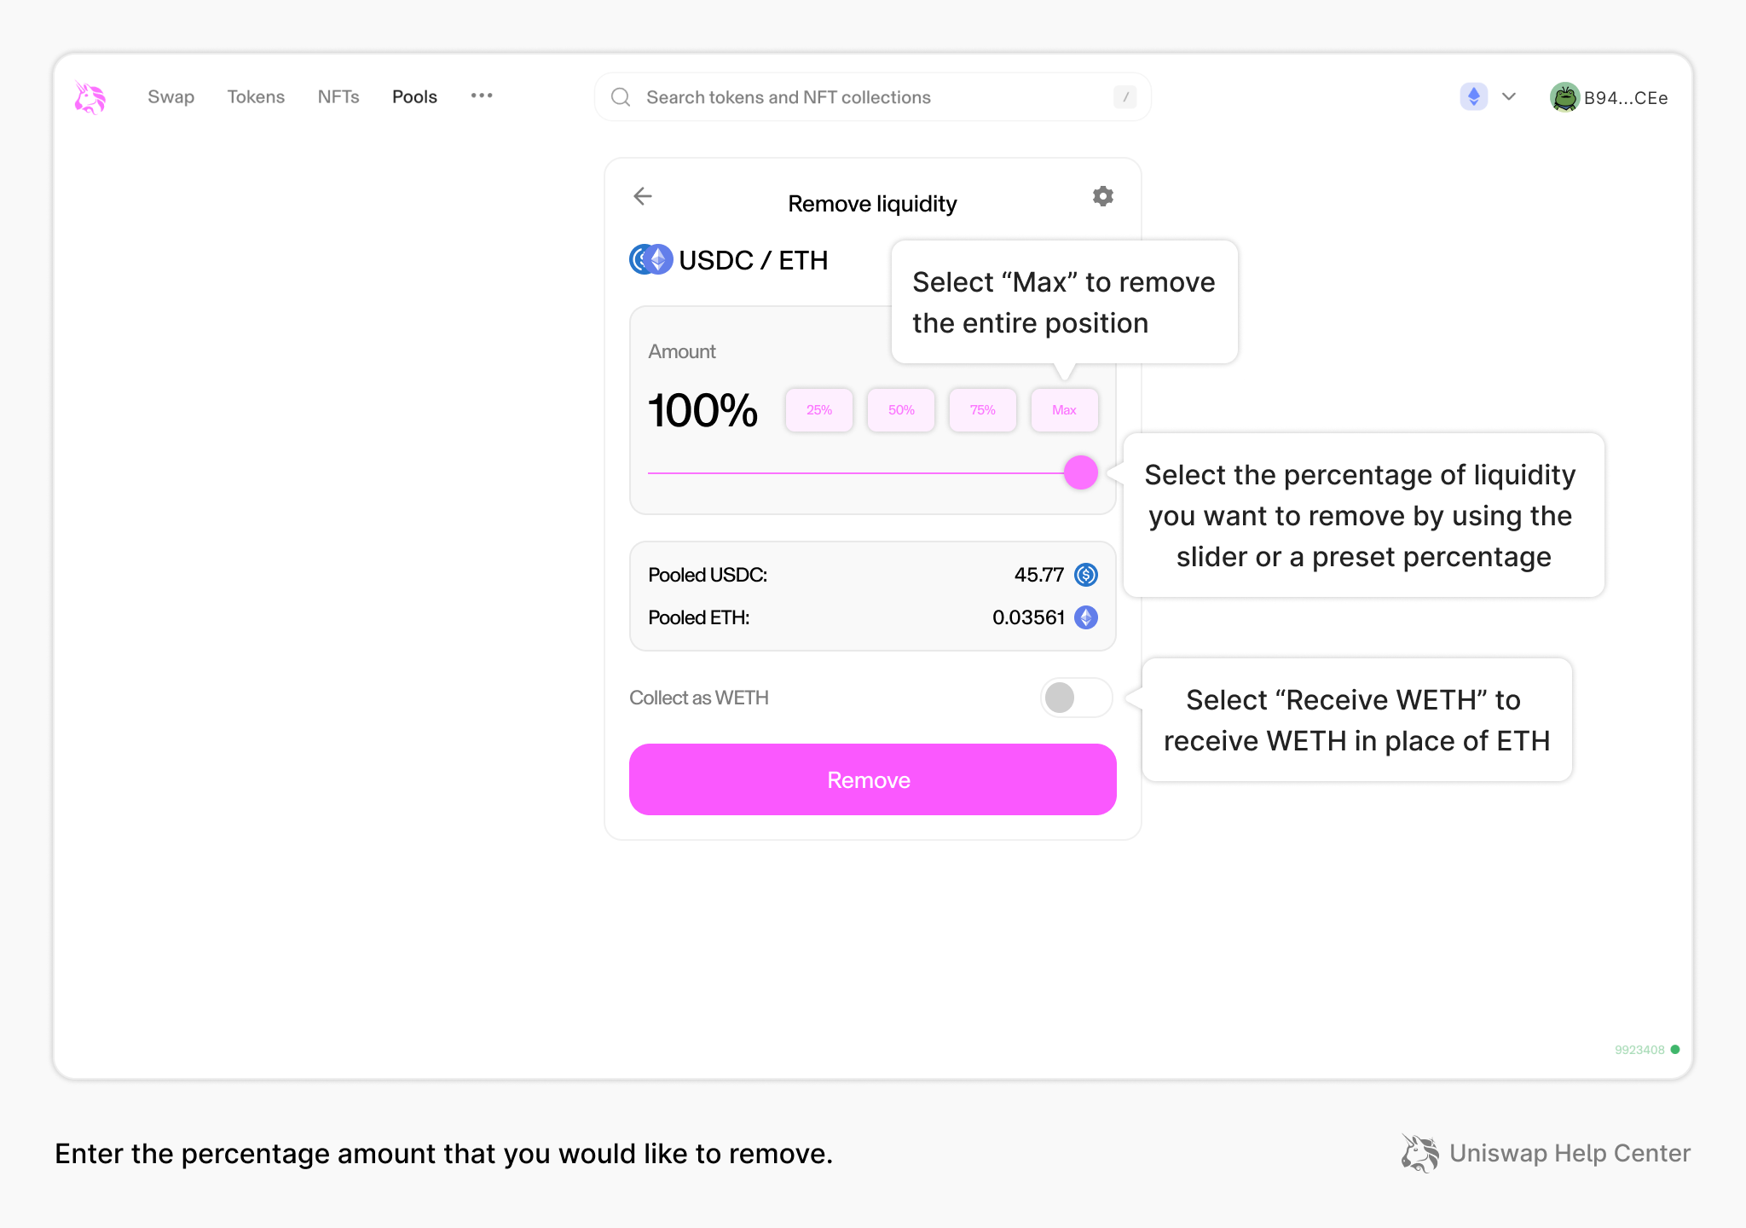The width and height of the screenshot is (1746, 1228).
Task: Click the Uniswap unicorn logo
Action: tap(90, 97)
